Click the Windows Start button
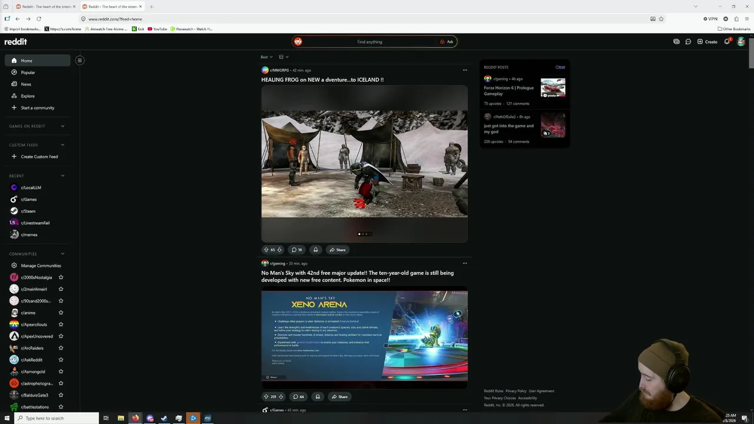 pos(7,418)
